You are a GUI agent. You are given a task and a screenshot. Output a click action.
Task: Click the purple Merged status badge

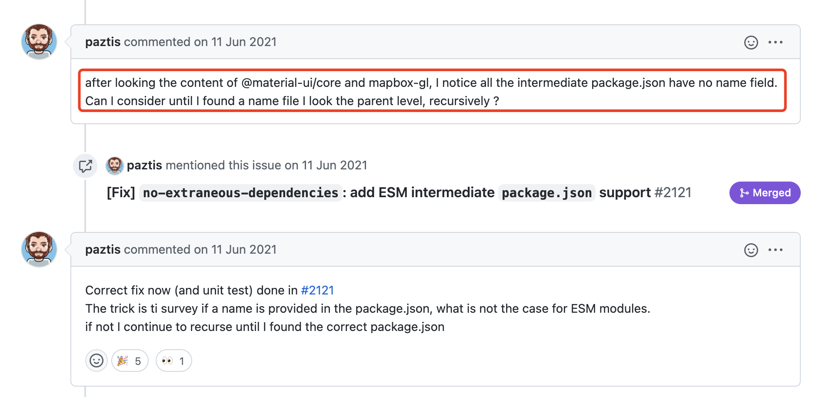tap(765, 193)
